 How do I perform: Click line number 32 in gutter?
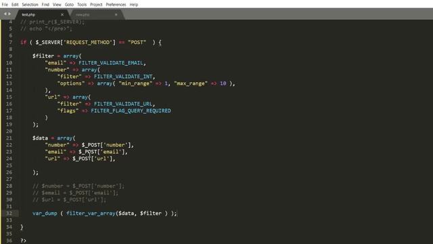pos(9,213)
